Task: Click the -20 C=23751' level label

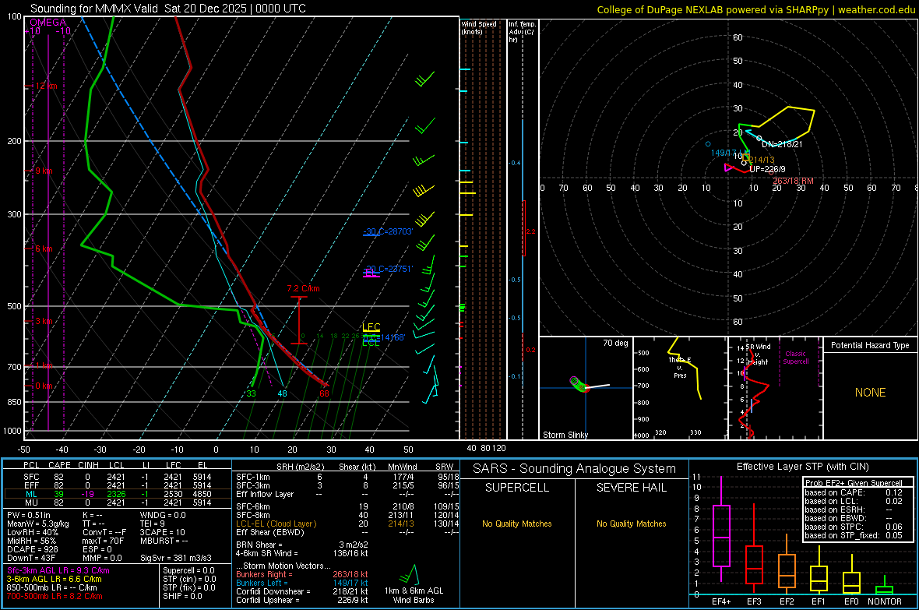Action: pyautogui.click(x=389, y=269)
